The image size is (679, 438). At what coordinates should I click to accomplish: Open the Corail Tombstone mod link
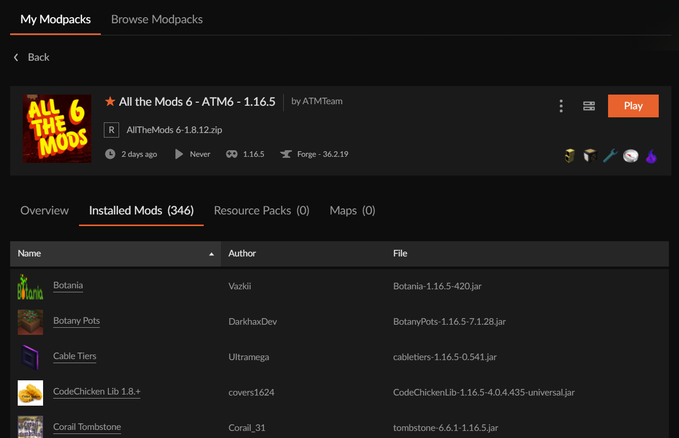87,427
